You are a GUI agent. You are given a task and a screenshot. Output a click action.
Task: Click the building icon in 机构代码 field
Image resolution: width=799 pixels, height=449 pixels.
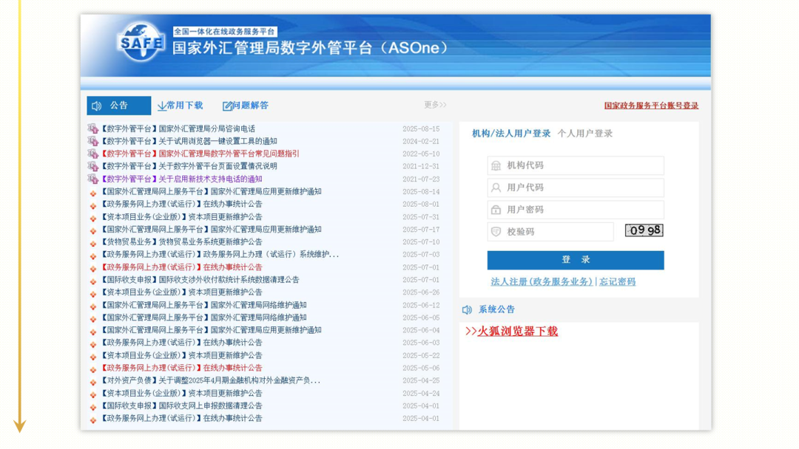click(496, 165)
